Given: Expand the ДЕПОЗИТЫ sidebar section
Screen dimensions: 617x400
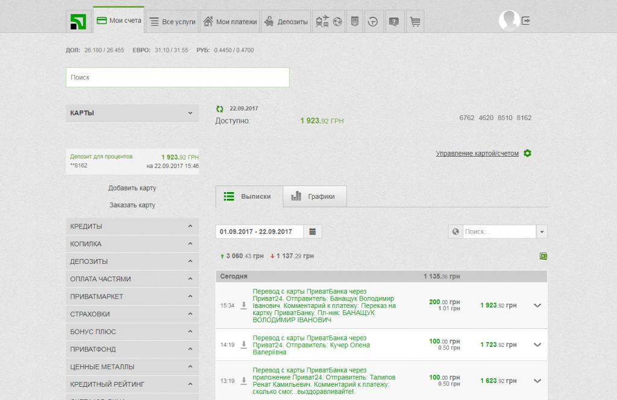Looking at the screenshot, I should pos(190,261).
